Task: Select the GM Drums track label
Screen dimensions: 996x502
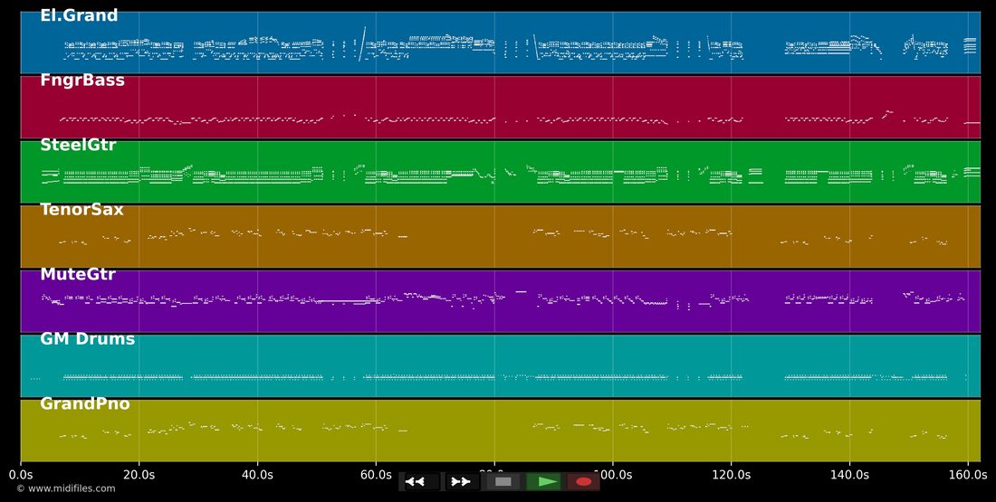Action: (88, 339)
